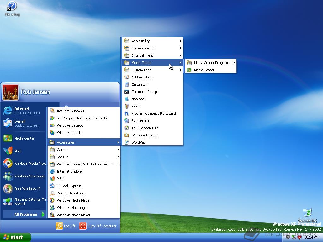Expand Windows Digital Media Enhancements submenu
The width and height of the screenshot is (323, 242).
(84, 164)
